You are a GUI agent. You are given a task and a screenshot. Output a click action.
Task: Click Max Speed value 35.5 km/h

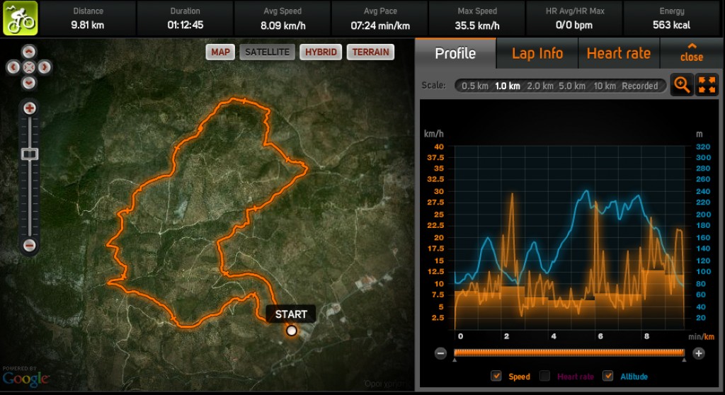click(477, 25)
